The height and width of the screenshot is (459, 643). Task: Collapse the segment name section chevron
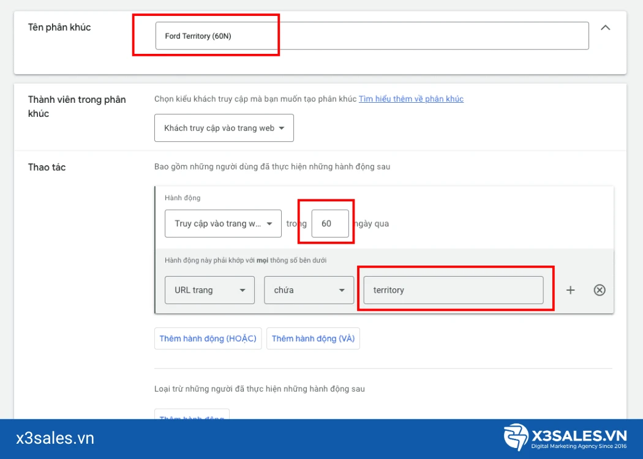605,28
